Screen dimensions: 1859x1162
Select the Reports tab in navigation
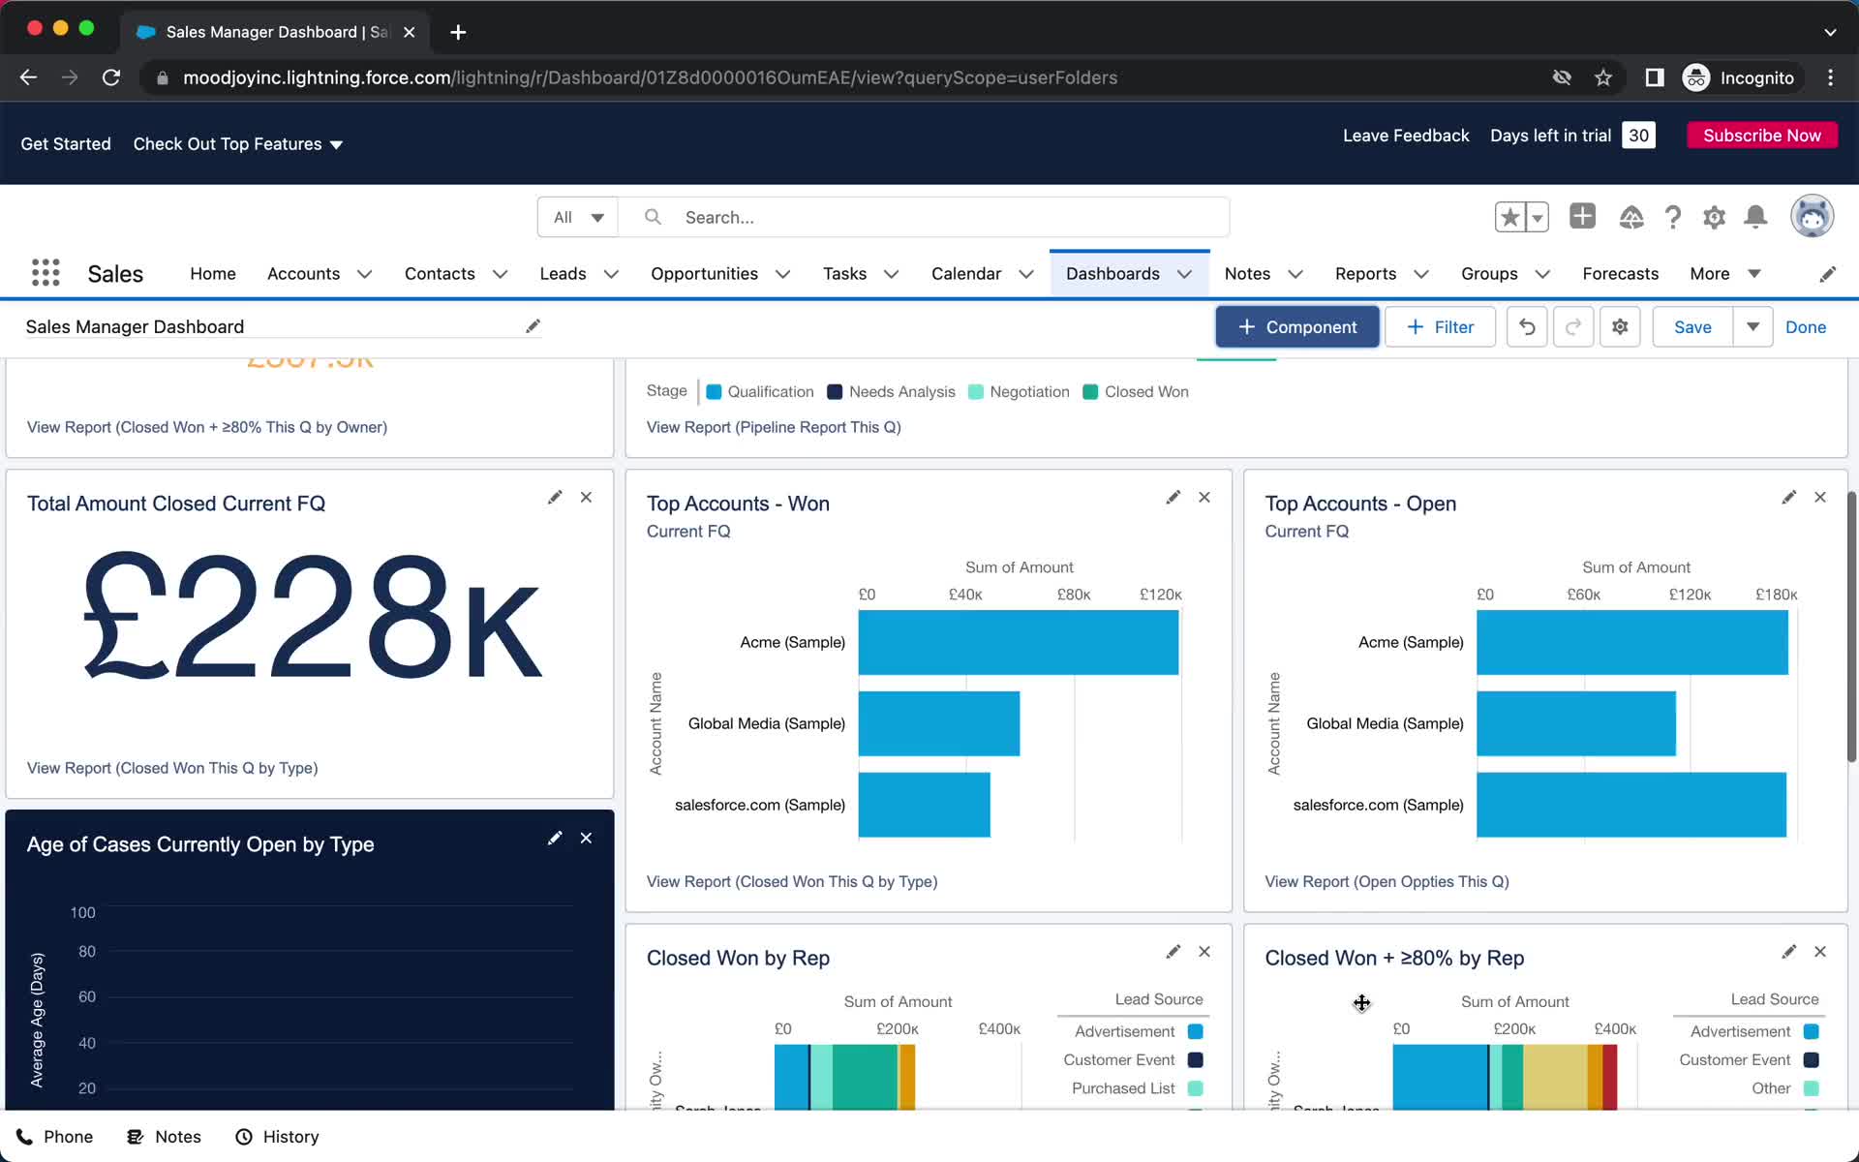click(1365, 273)
